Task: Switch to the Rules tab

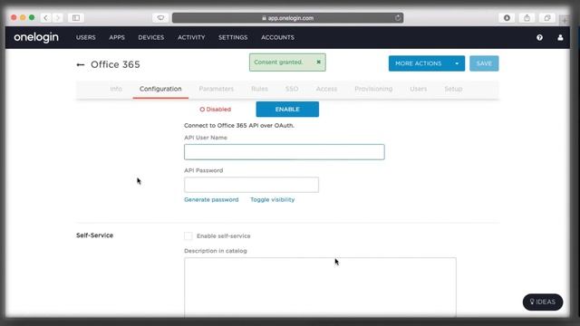Action: (259, 89)
